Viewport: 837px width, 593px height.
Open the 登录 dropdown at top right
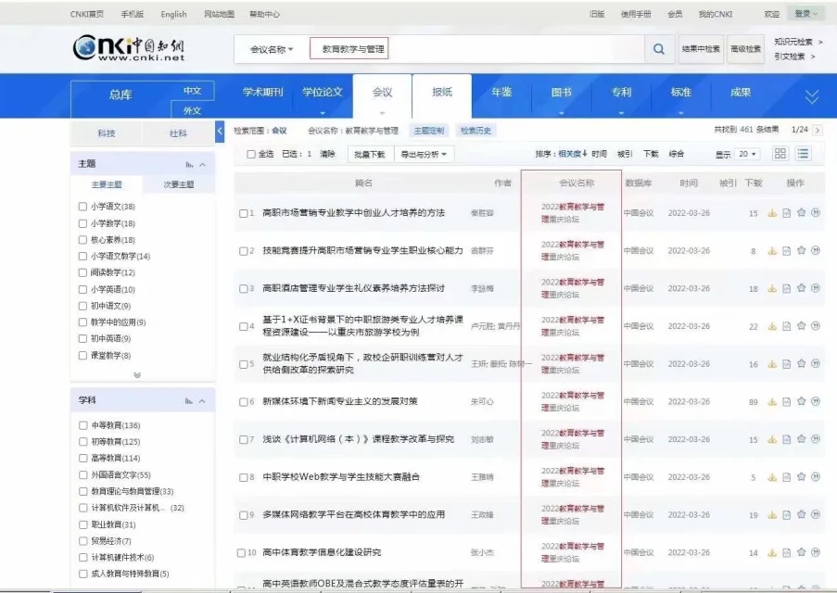[805, 14]
